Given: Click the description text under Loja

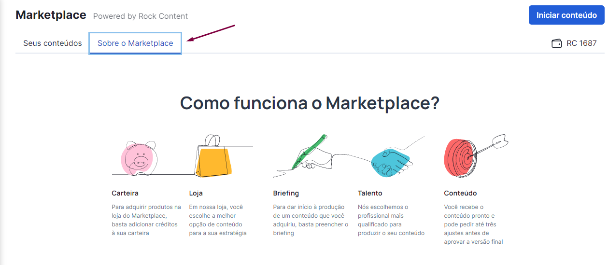Looking at the screenshot, I should pos(218,220).
